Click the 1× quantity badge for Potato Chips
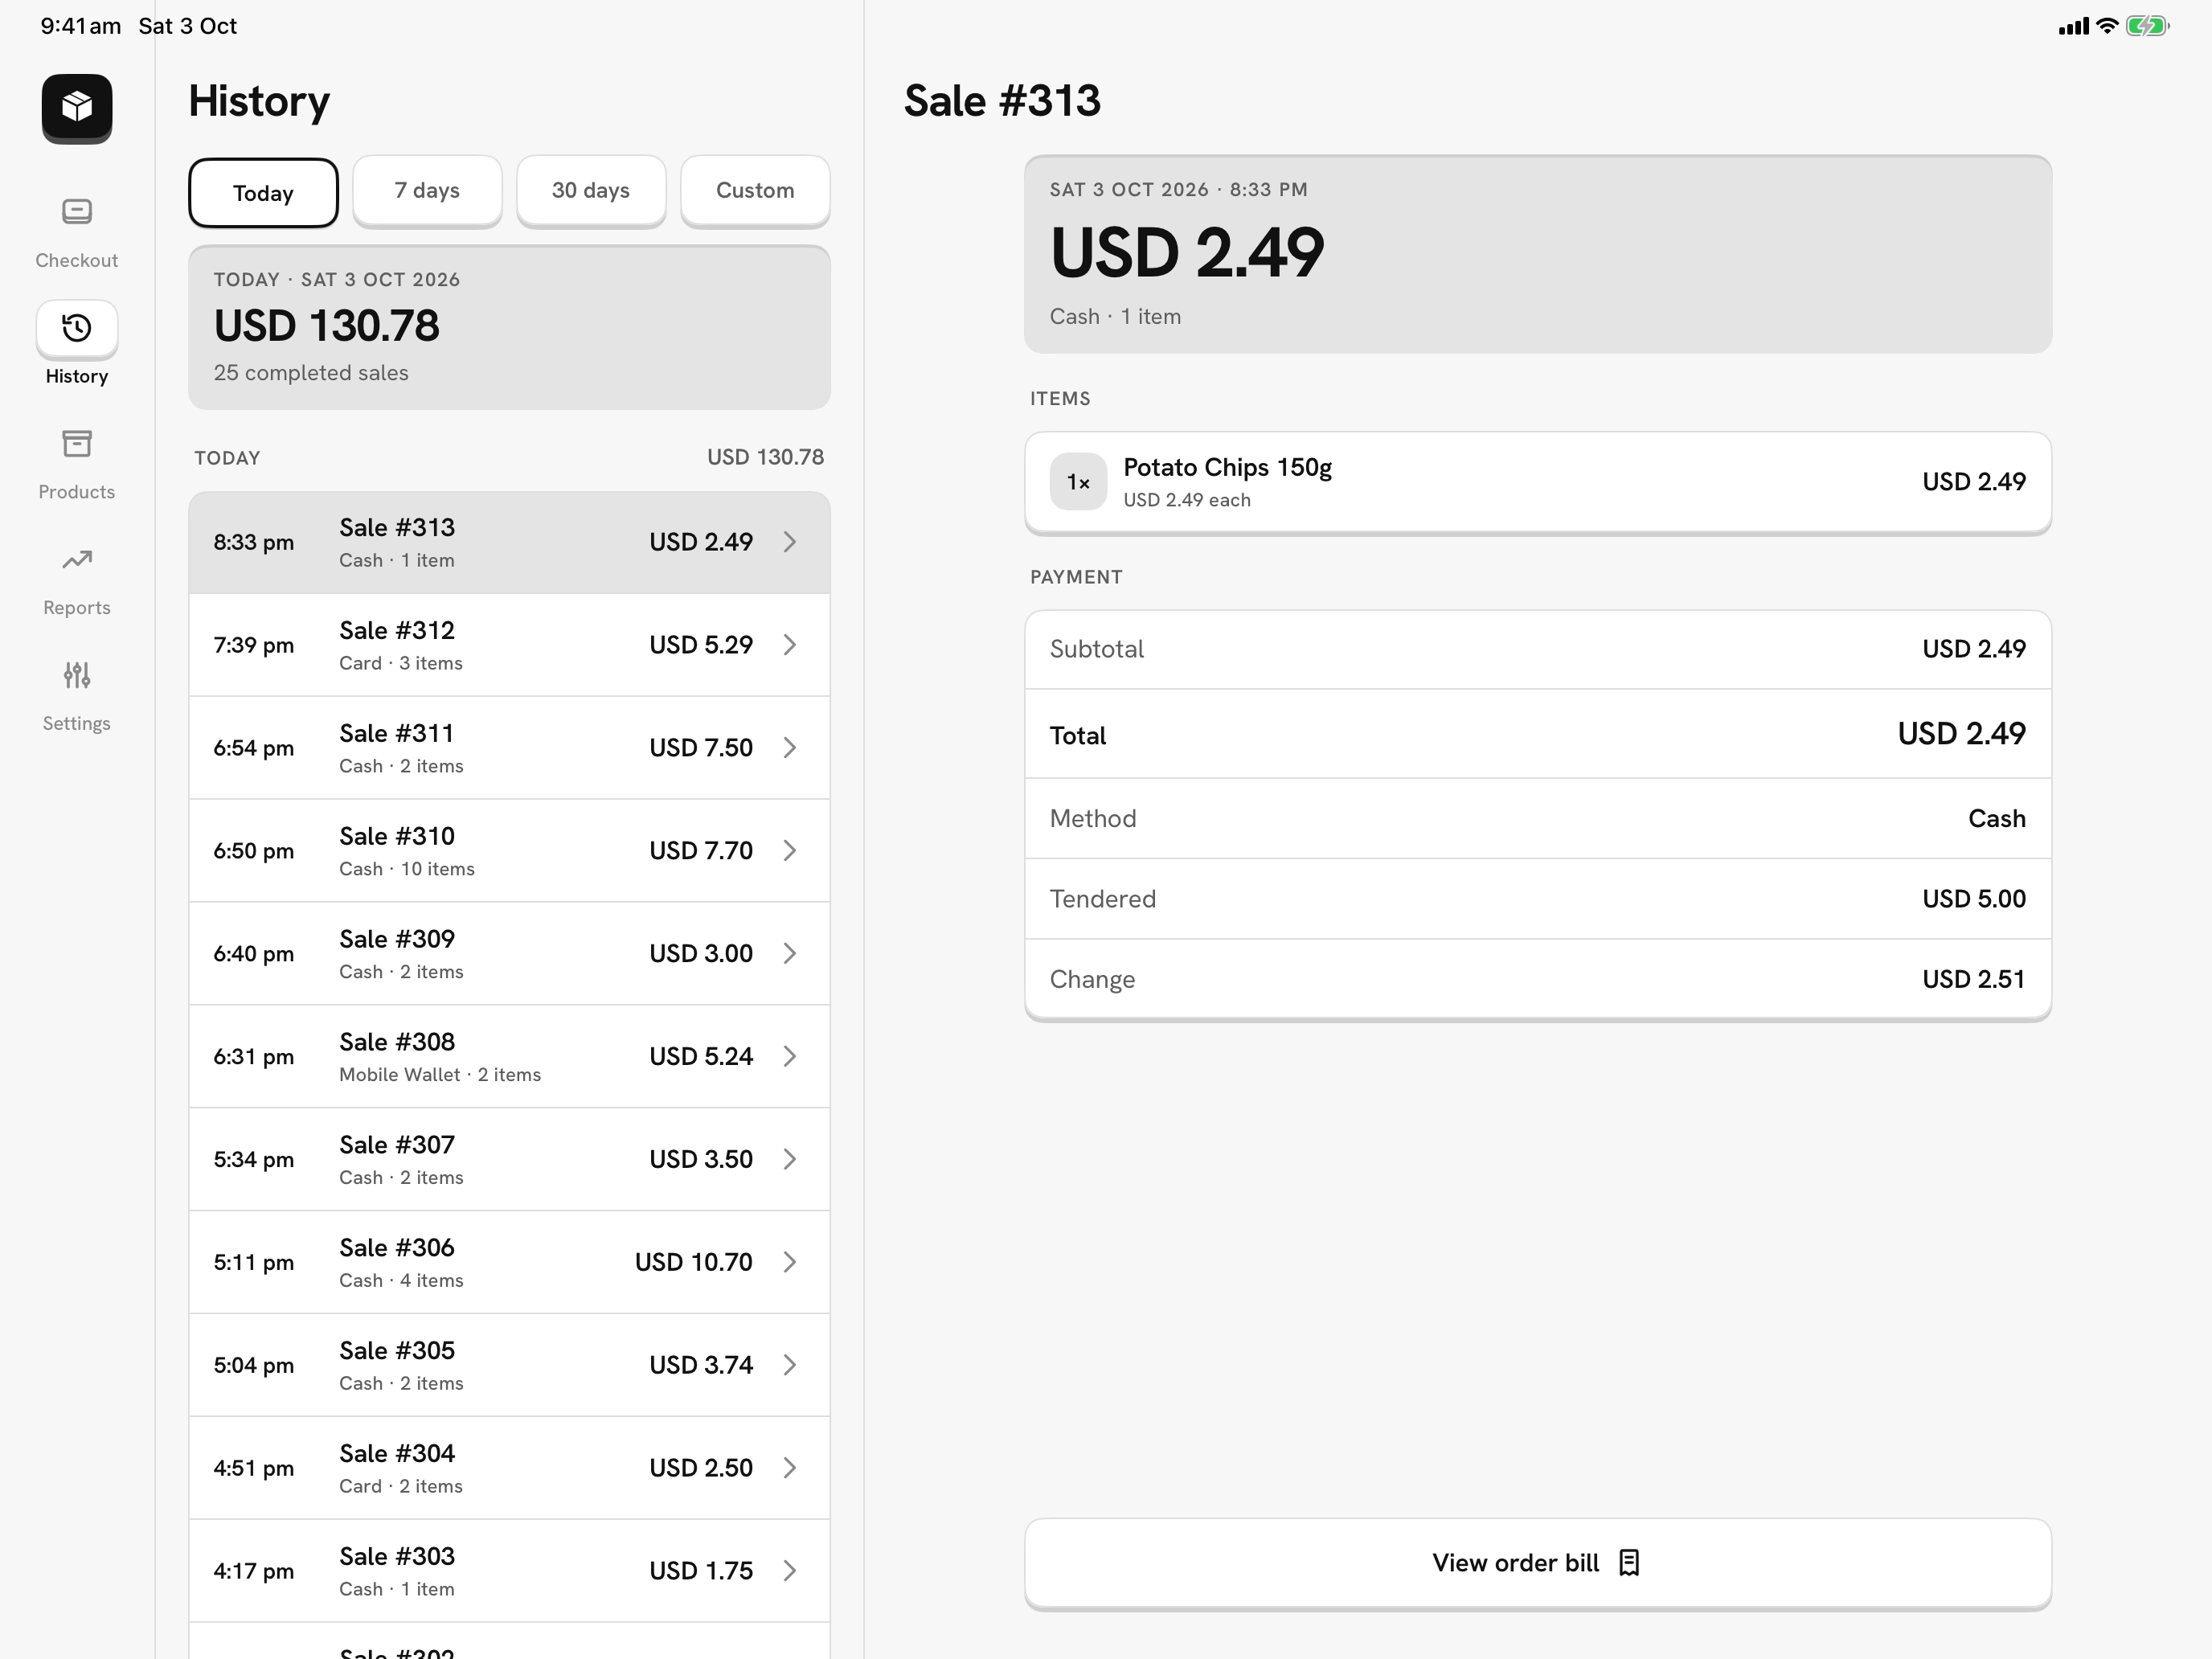Image resolution: width=2212 pixels, height=1659 pixels. [x=1078, y=482]
